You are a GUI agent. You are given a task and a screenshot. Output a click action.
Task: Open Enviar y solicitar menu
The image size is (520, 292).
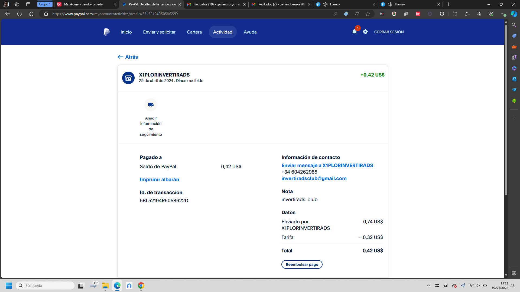(x=159, y=32)
